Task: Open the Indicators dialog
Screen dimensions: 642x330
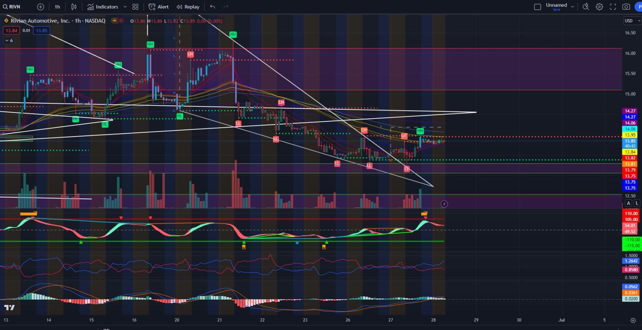Action: coord(103,7)
